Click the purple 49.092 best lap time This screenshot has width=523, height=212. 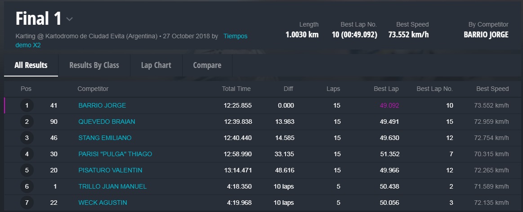pyautogui.click(x=389, y=105)
